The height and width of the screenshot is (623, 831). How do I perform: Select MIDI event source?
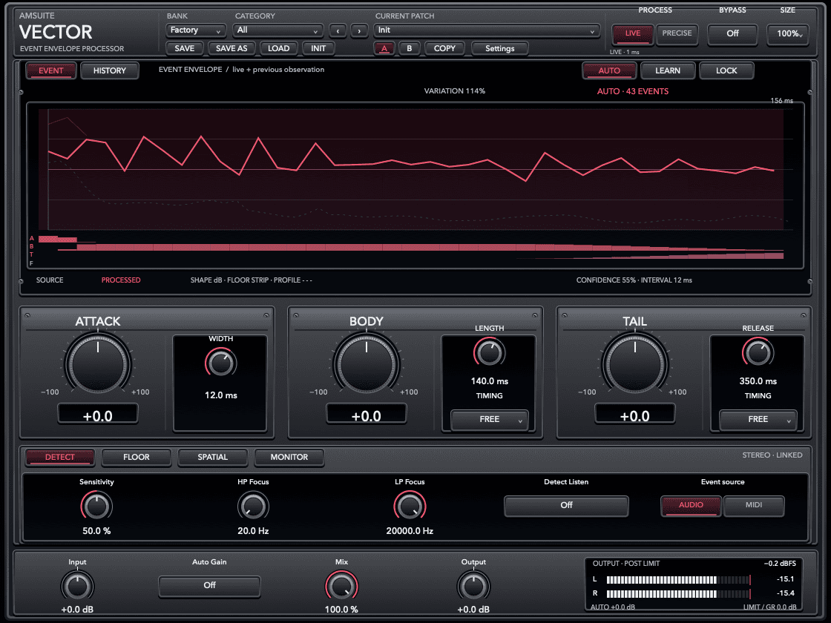[x=754, y=505]
